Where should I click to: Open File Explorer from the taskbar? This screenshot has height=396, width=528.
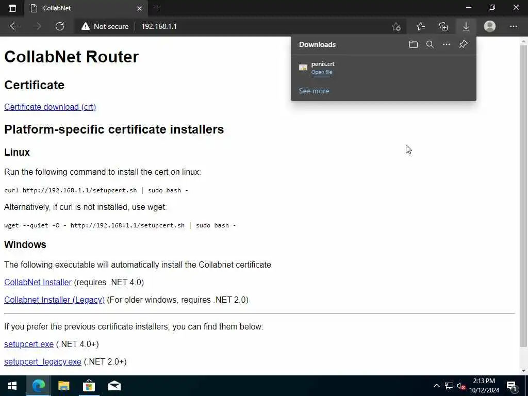(63, 386)
